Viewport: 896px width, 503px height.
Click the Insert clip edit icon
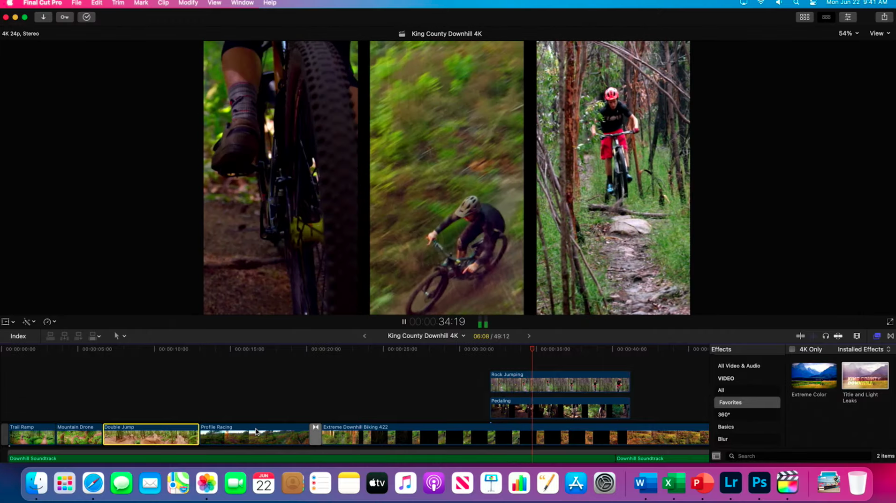tap(64, 336)
